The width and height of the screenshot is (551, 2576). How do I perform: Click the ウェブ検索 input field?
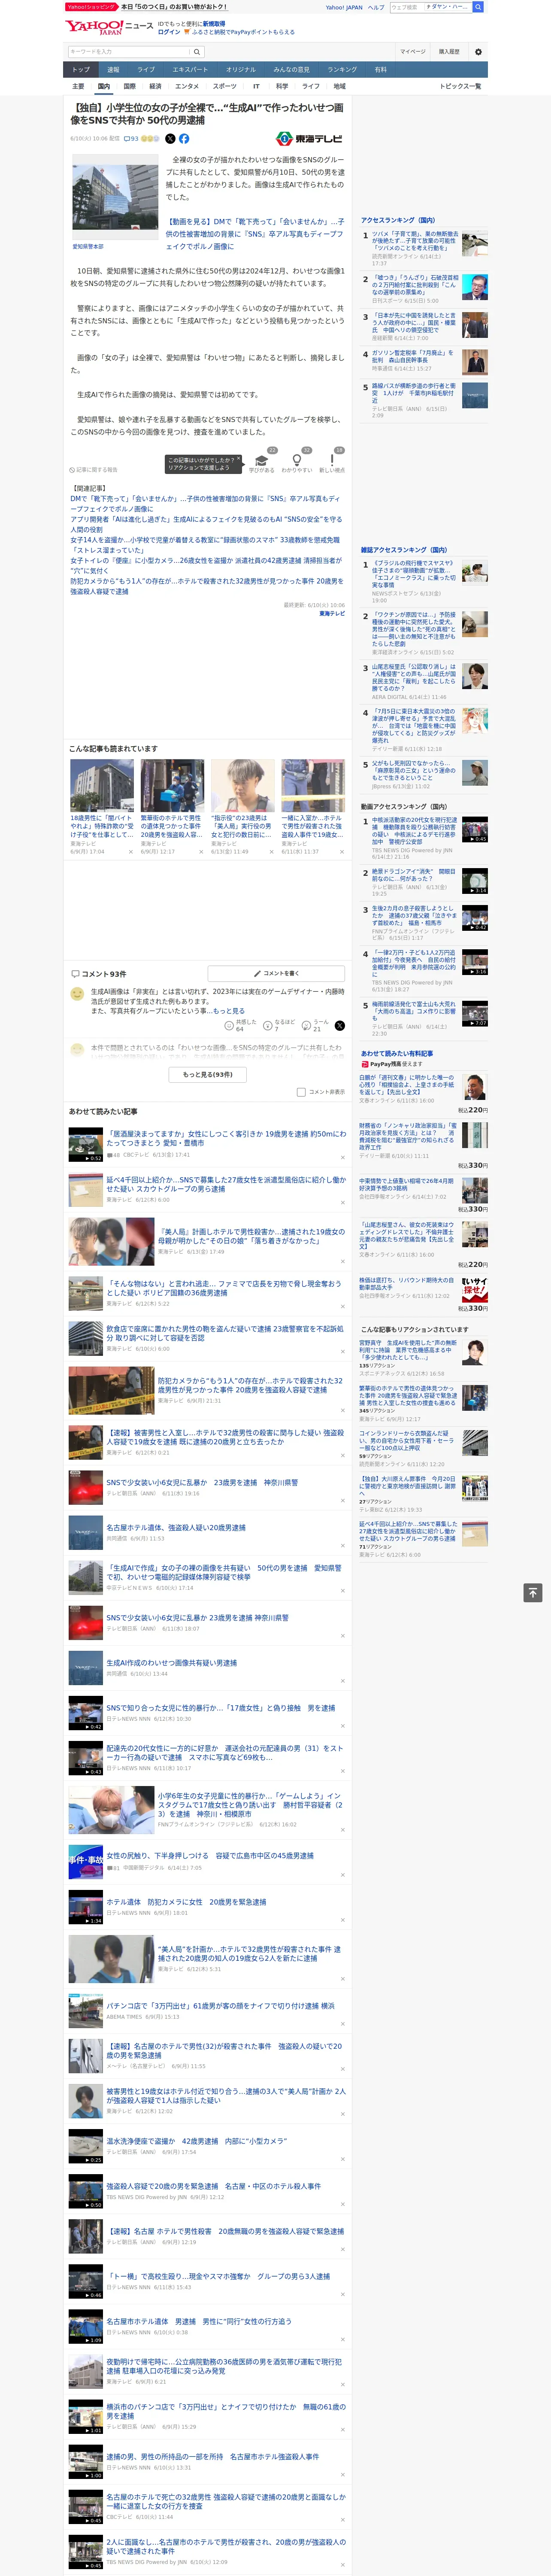[406, 7]
